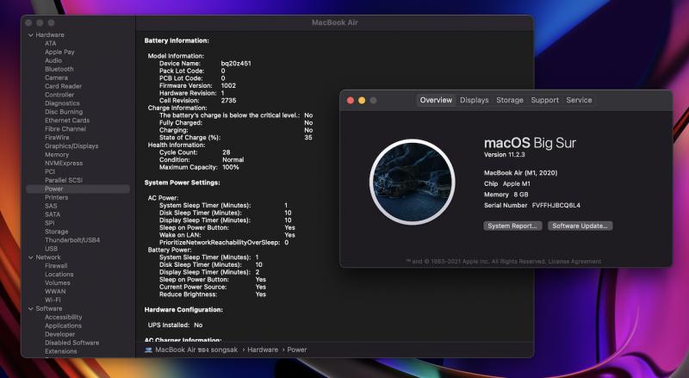
Task: Select Disabled Software in the sidebar
Action: point(72,343)
